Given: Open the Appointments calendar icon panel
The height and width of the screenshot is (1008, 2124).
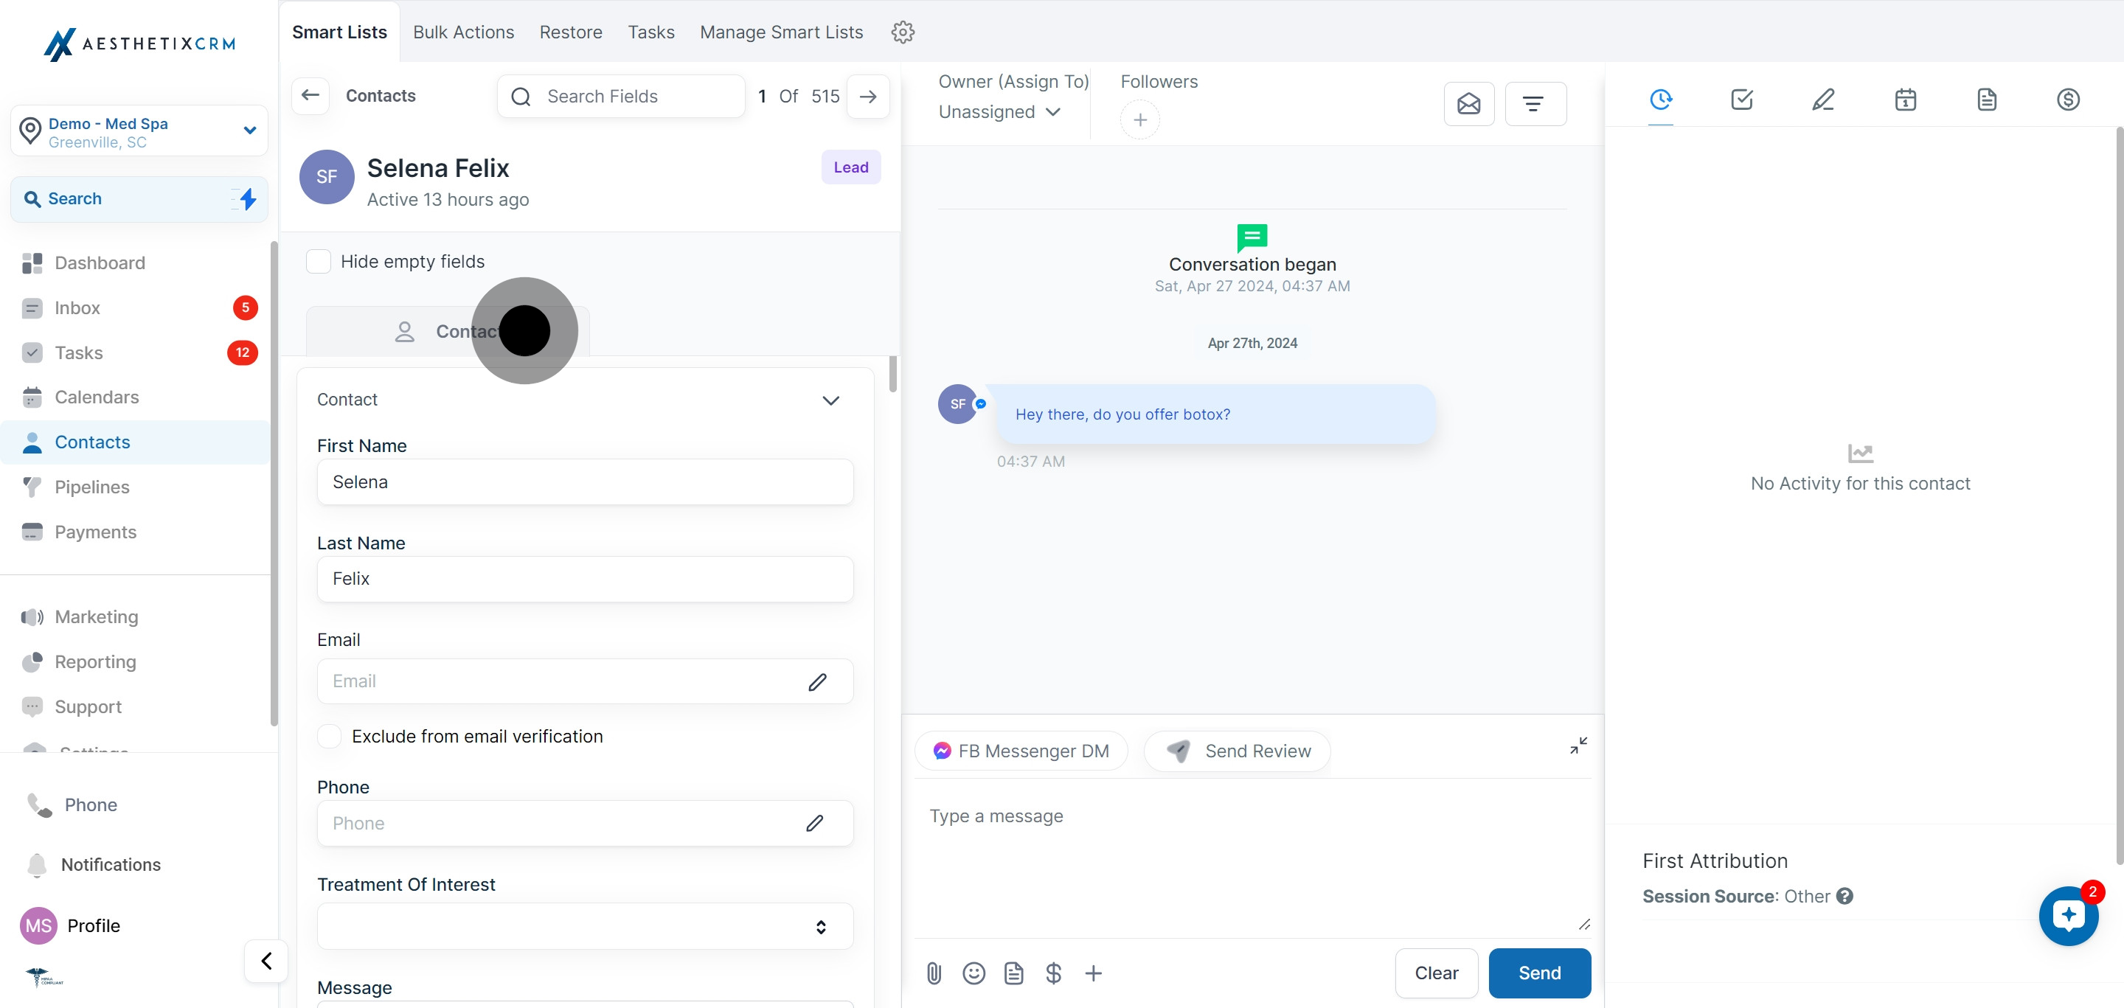Looking at the screenshot, I should [x=1905, y=100].
